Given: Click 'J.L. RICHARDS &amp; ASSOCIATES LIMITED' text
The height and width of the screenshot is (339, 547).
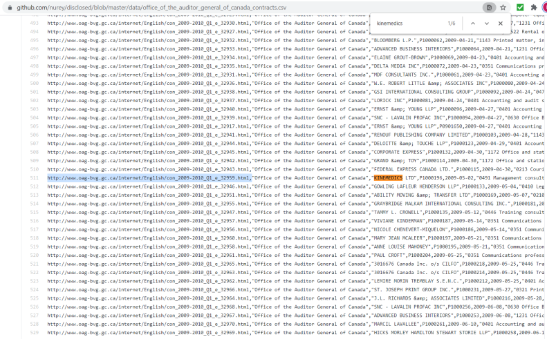Looking at the screenshot, I should coord(428,298).
